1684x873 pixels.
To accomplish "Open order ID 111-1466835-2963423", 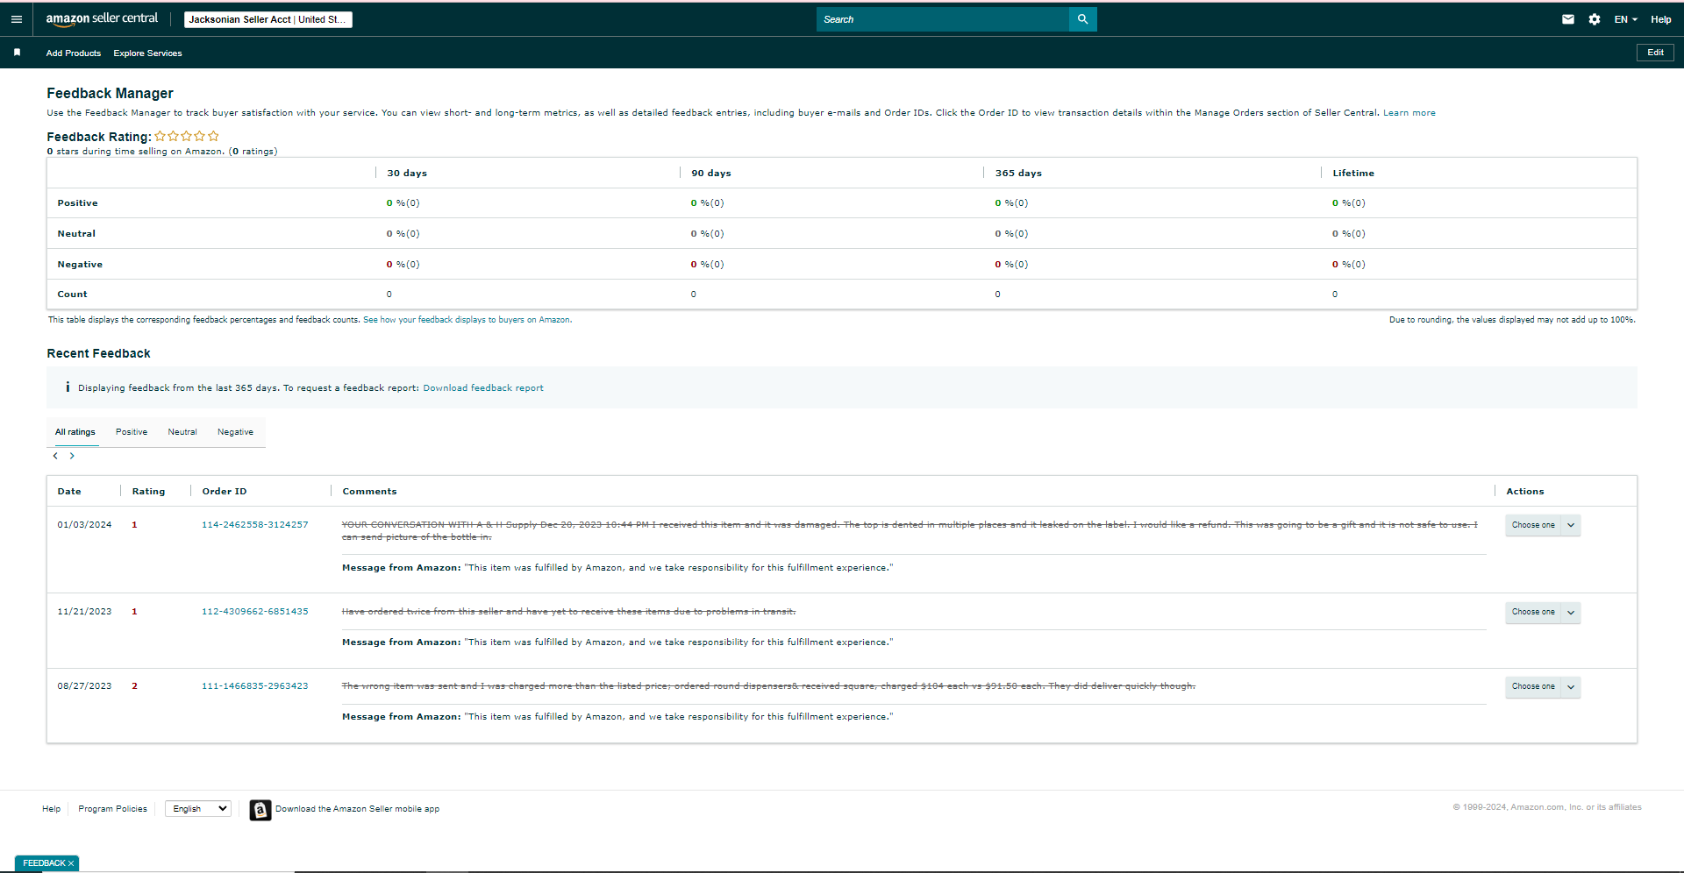I will [255, 686].
